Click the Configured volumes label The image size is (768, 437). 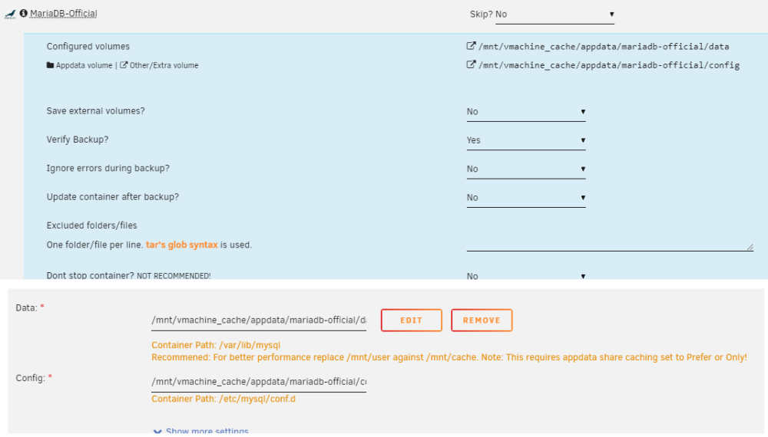tap(88, 47)
